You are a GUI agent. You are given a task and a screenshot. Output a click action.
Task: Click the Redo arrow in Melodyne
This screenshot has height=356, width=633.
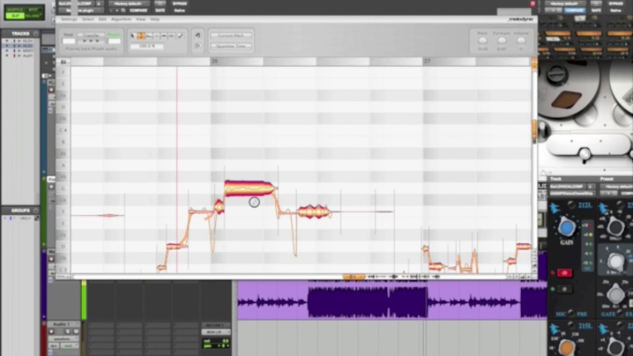[197, 46]
